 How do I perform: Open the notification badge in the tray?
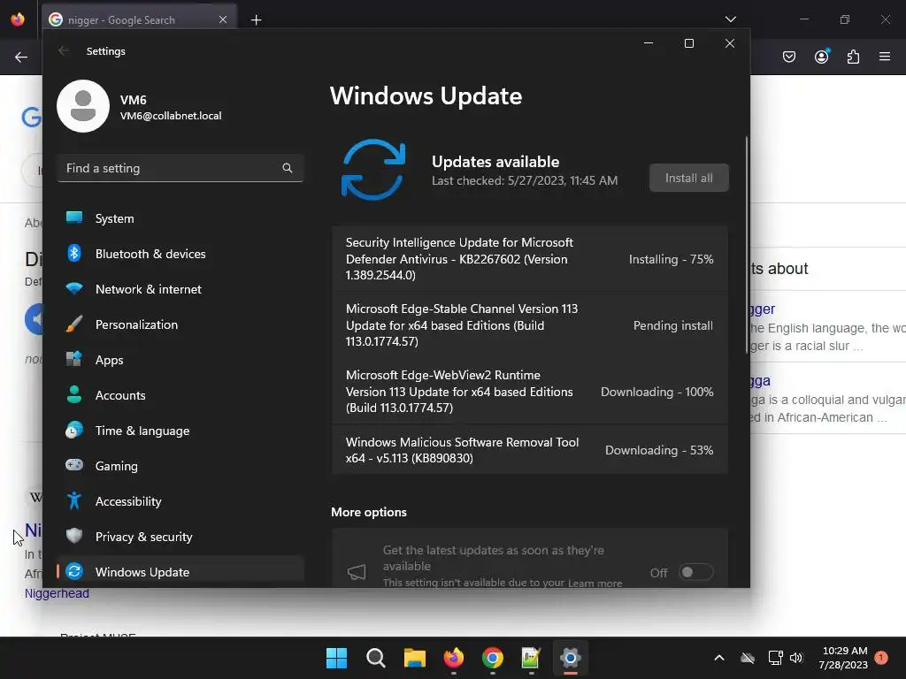point(881,658)
